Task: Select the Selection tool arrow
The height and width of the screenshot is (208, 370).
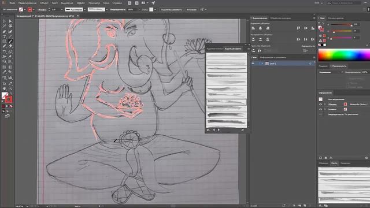Action: pyautogui.click(x=4, y=21)
